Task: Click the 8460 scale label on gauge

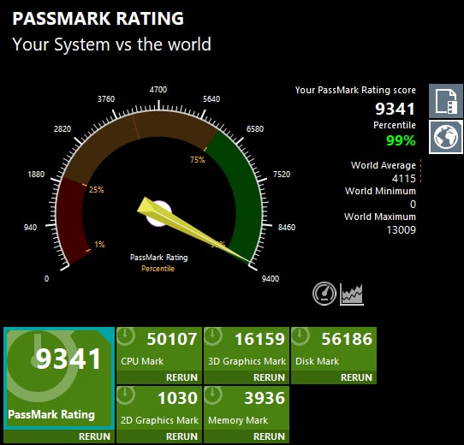Action: (287, 228)
